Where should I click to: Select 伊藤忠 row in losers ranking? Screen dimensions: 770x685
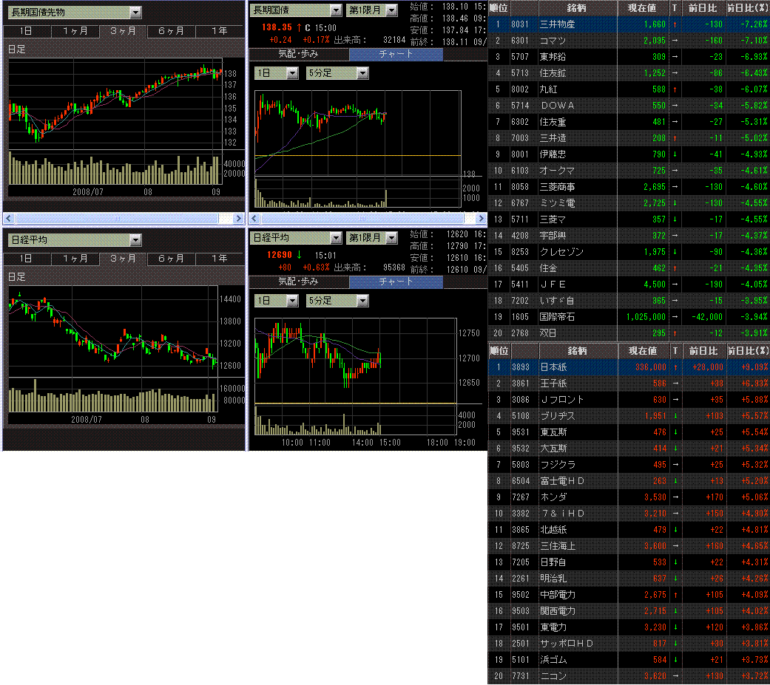[x=629, y=154]
